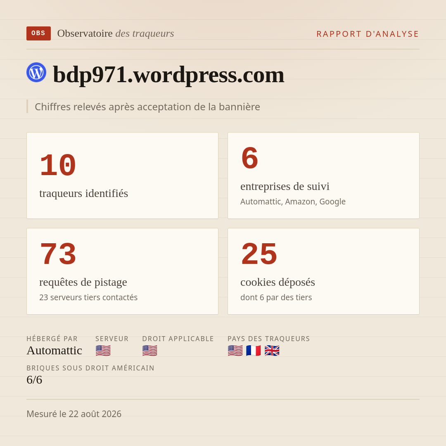The image size is (446, 446).
Task: Click the Observatoire des traqueurs title
Action: click(116, 33)
